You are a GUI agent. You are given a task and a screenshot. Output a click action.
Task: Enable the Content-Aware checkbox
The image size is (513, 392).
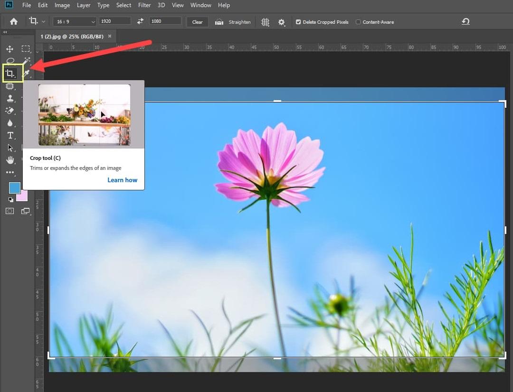point(358,22)
